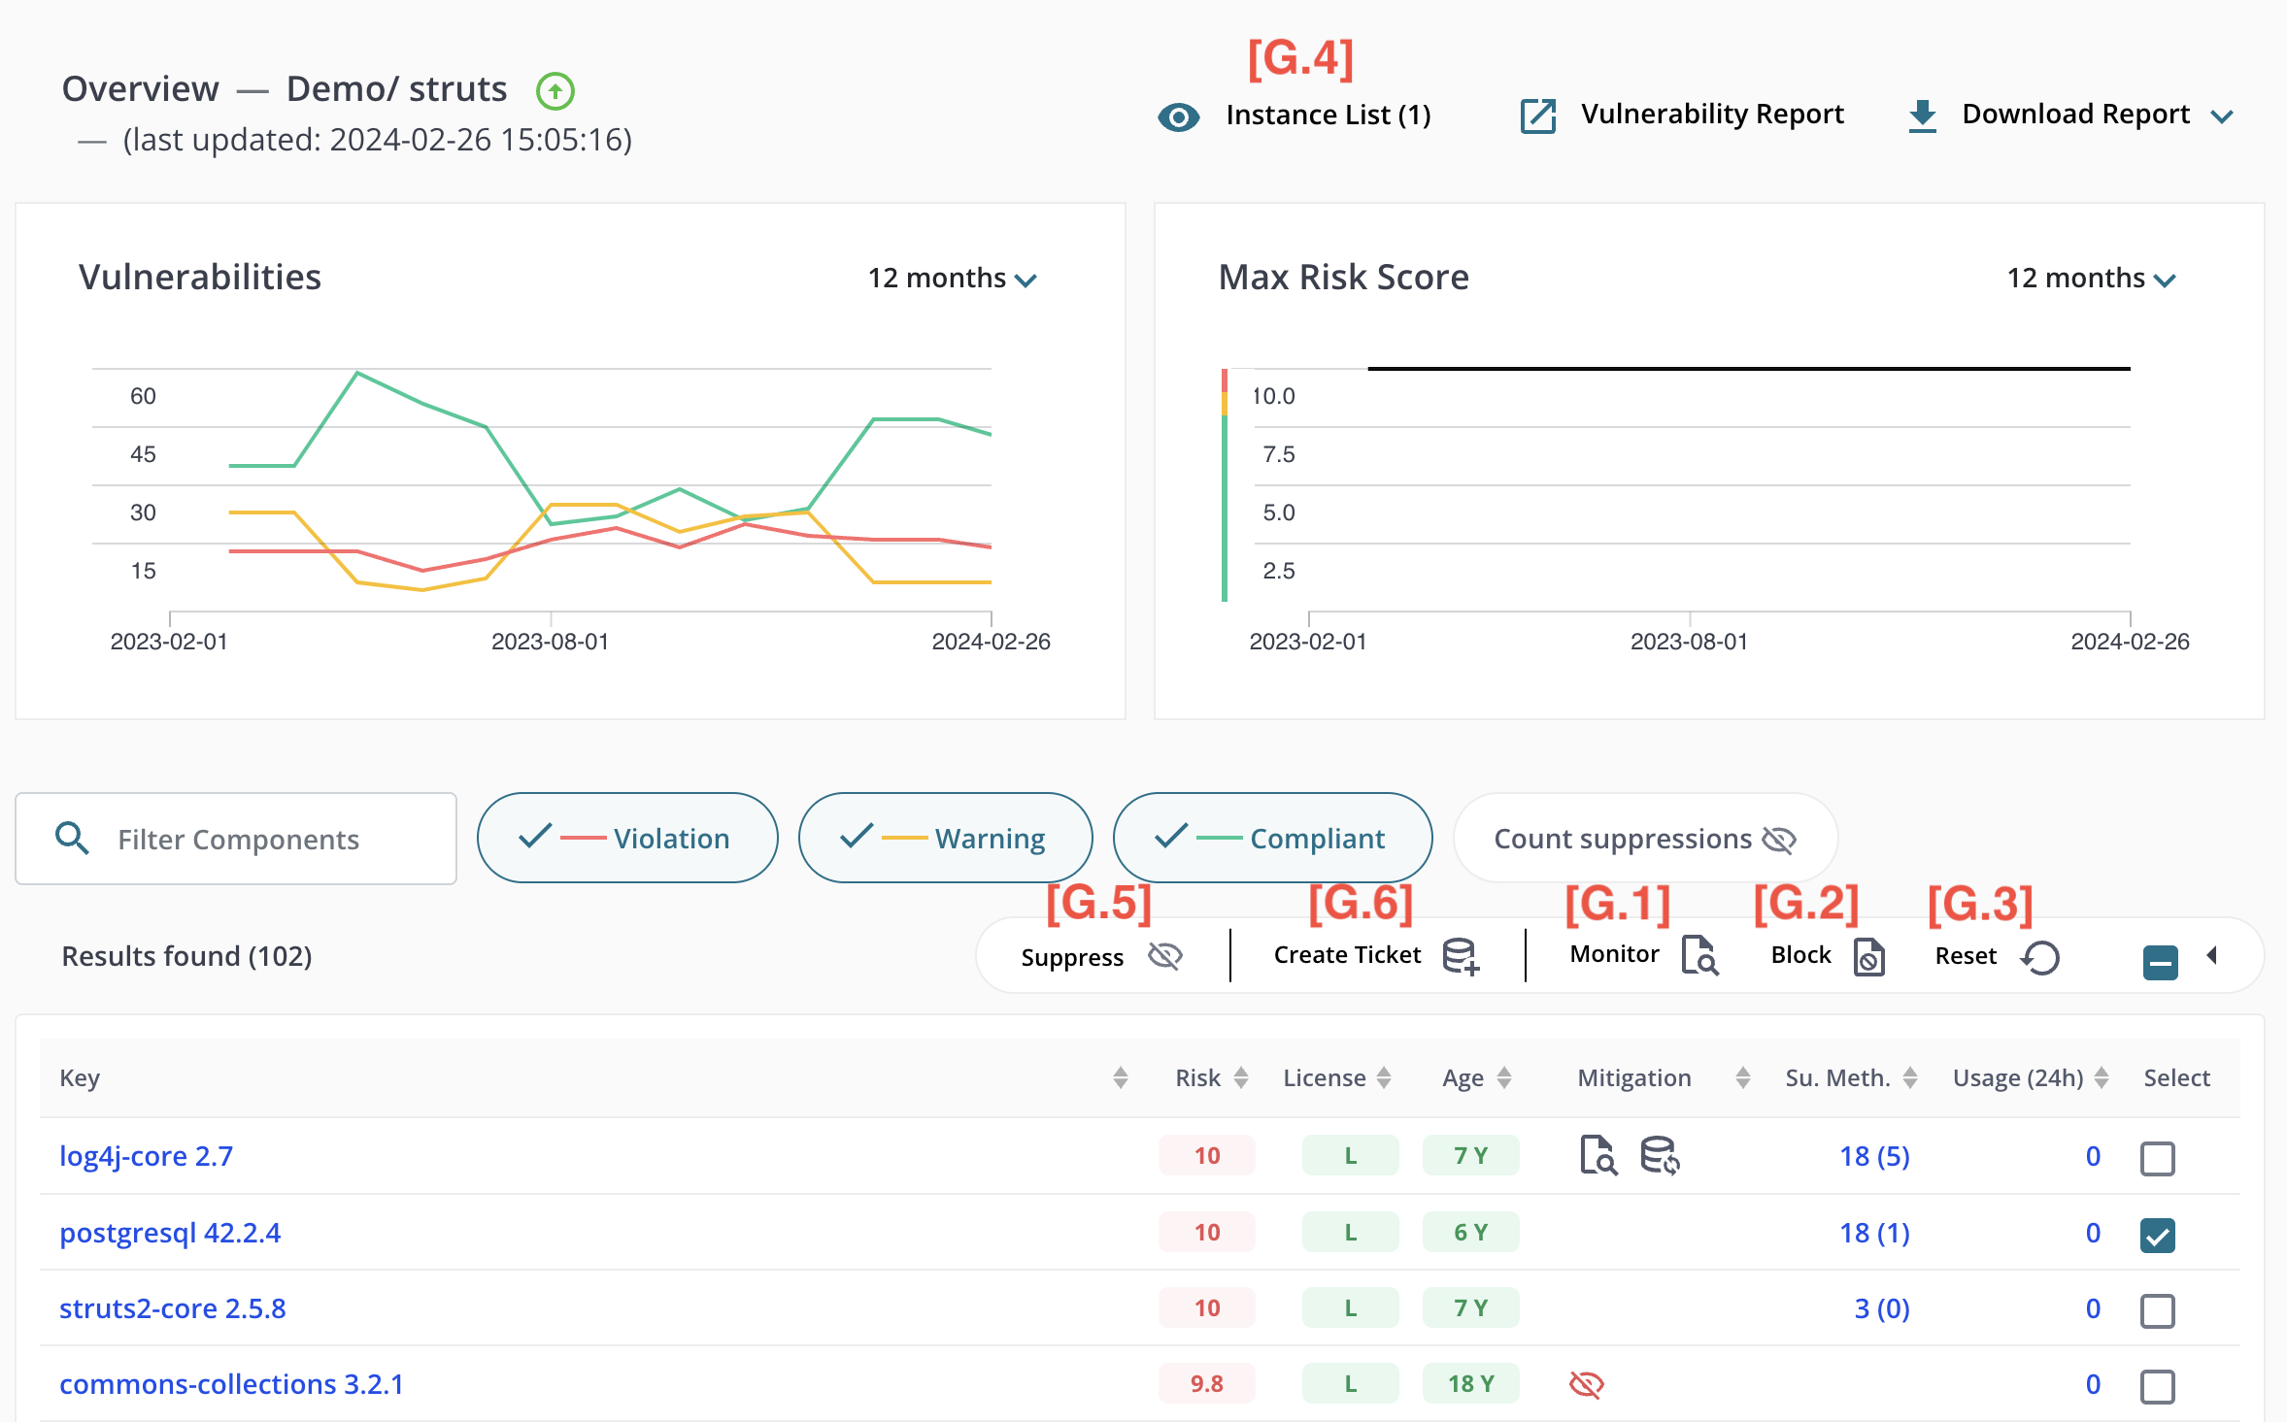
Task: Click the Download Report arrow icon
Action: pos(1922,116)
